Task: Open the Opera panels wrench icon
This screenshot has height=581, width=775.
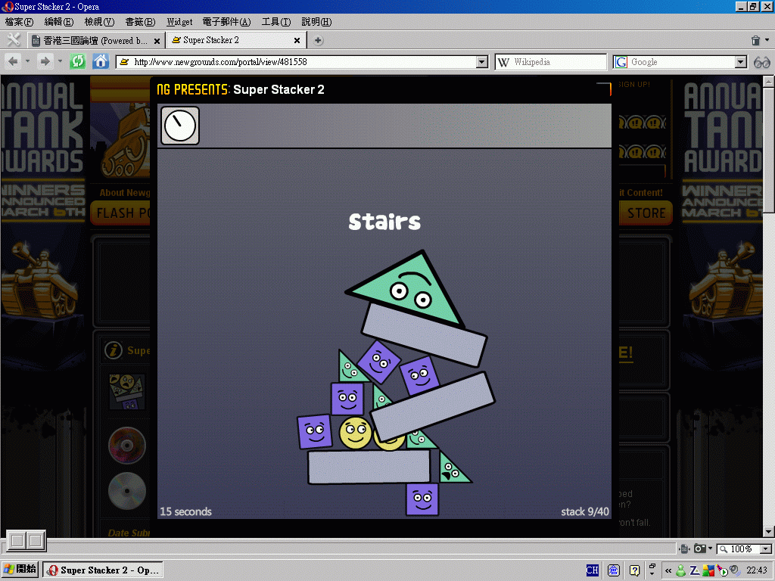Action: coord(14,40)
